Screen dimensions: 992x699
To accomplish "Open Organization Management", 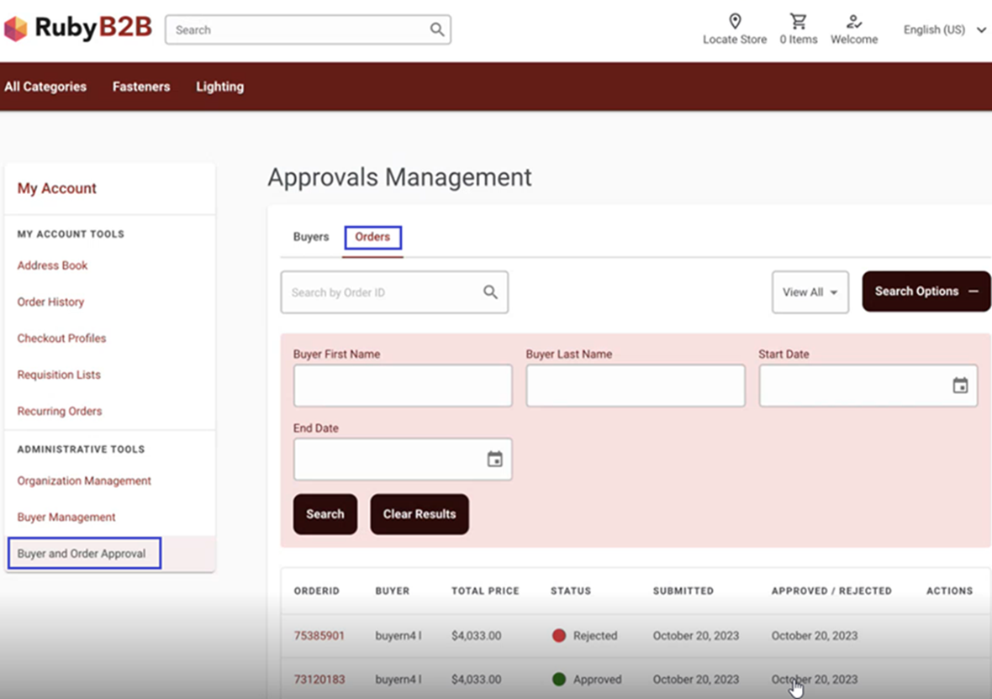I will click(x=84, y=481).
